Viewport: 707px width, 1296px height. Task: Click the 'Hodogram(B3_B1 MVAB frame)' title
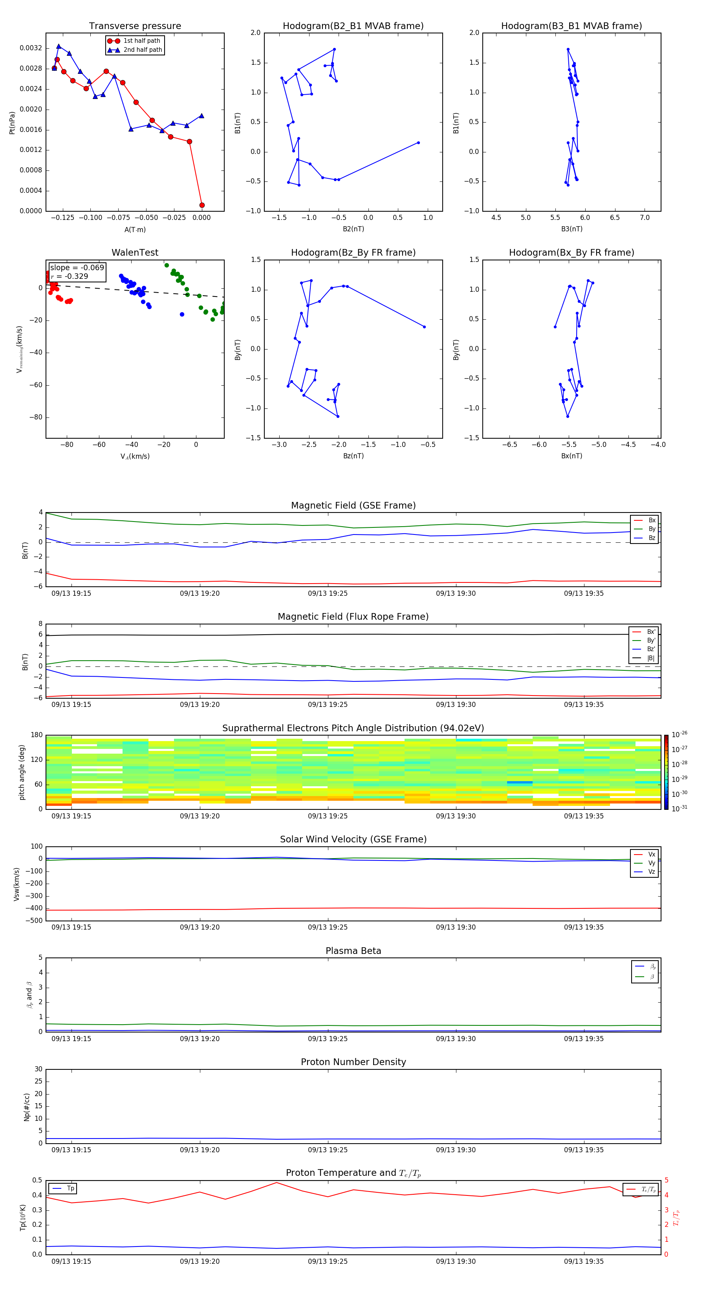click(571, 26)
